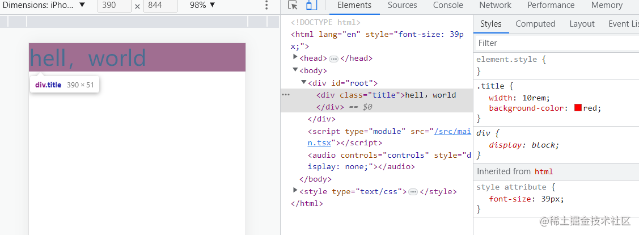Select the closing </html> tag row

pos(307,203)
